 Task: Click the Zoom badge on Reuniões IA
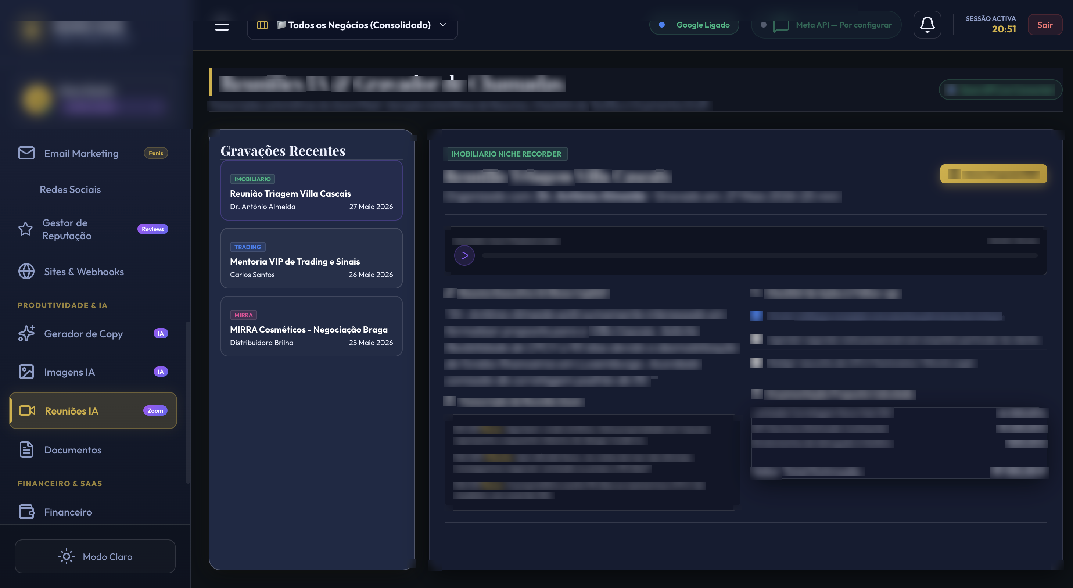pos(155,410)
